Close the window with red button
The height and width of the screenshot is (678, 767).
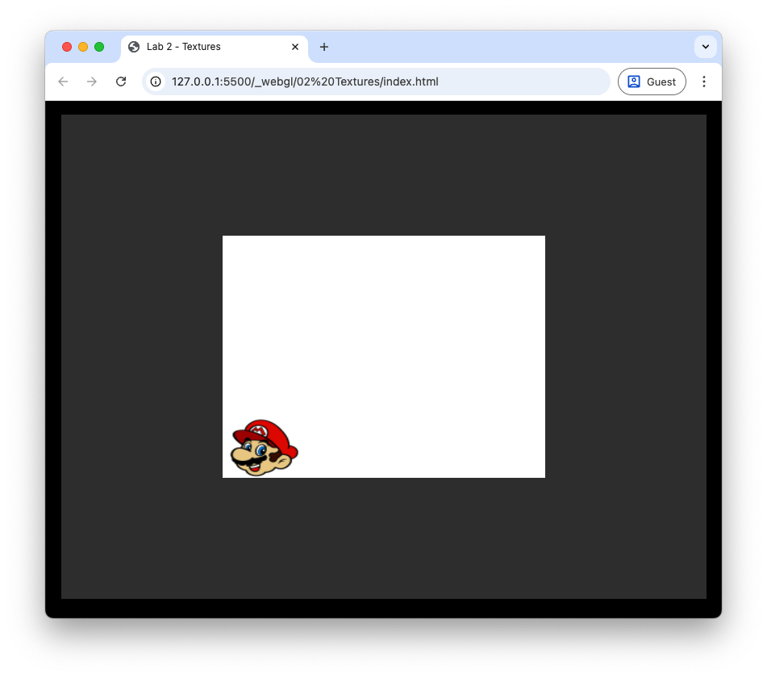[67, 47]
